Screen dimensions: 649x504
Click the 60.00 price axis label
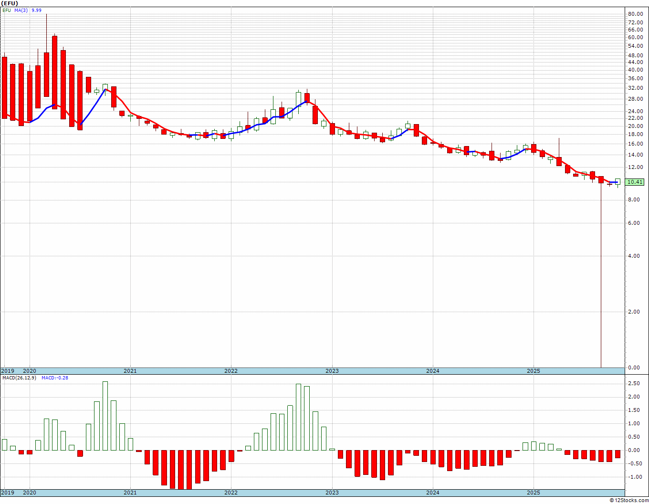click(x=635, y=37)
